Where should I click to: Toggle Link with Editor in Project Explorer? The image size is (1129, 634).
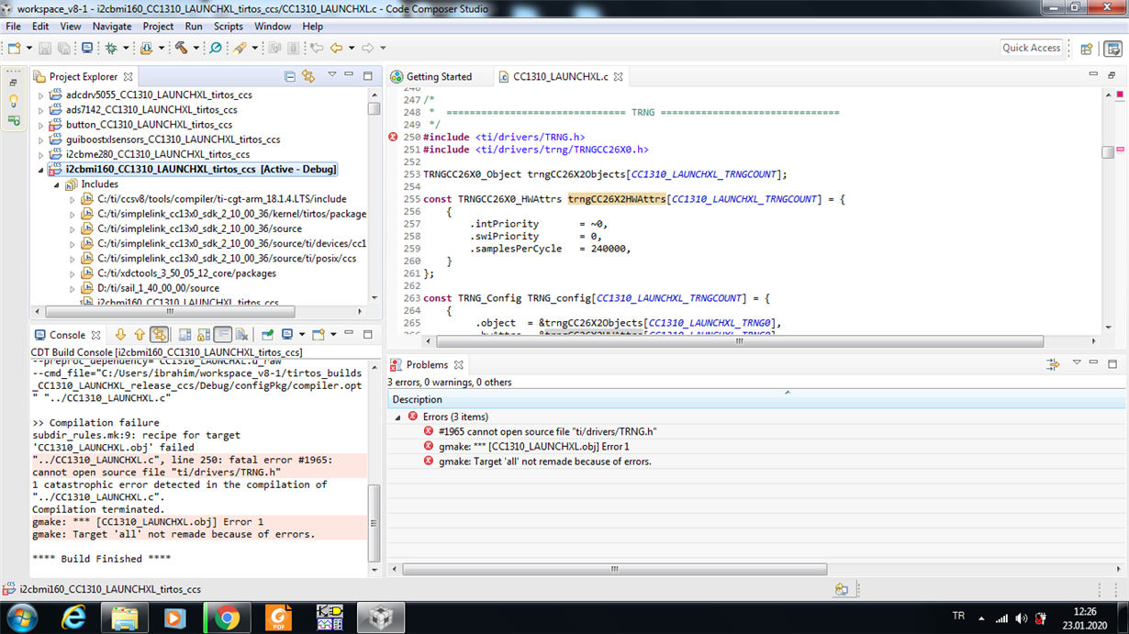point(308,76)
